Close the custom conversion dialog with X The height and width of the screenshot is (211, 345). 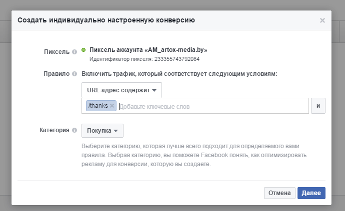pyautogui.click(x=322, y=20)
